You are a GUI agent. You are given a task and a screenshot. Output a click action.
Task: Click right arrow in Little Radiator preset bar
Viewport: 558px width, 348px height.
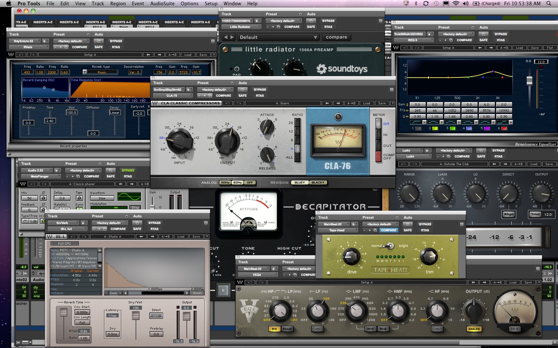point(232,37)
